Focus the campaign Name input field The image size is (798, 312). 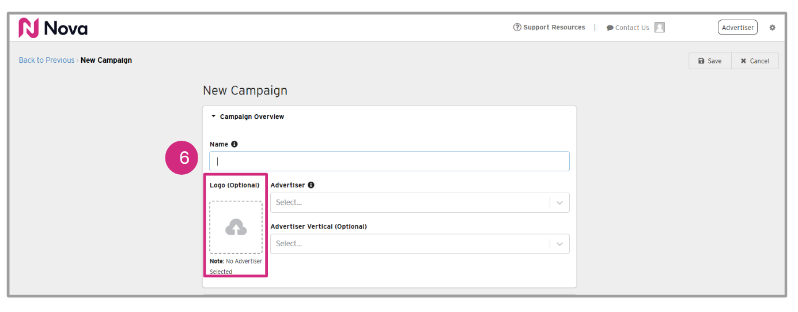click(x=389, y=161)
